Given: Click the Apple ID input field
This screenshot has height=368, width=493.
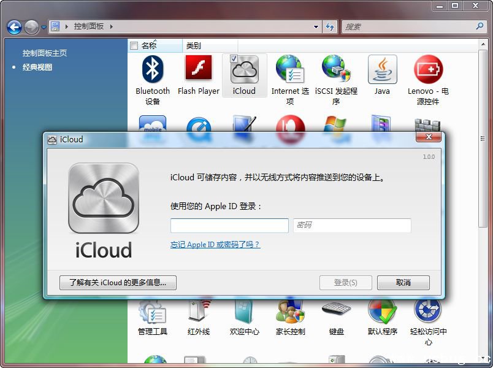Looking at the screenshot, I should coord(229,226).
